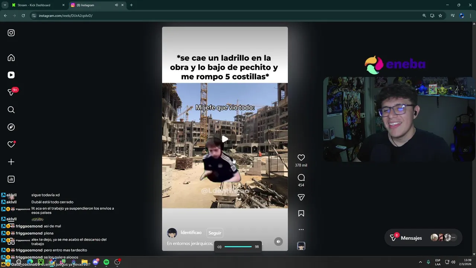Open the Instagram logo home link
The height and width of the screenshot is (268, 476).
pyautogui.click(x=11, y=33)
